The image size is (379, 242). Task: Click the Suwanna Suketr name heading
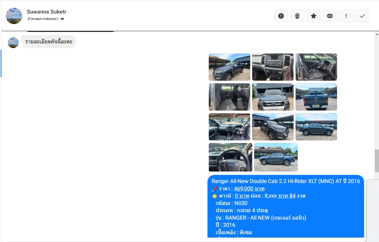[46, 12]
